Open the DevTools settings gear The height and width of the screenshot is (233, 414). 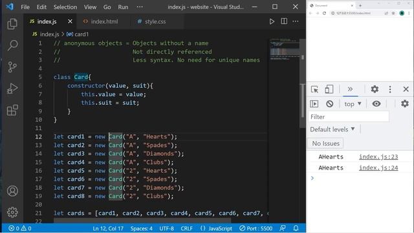(375, 89)
